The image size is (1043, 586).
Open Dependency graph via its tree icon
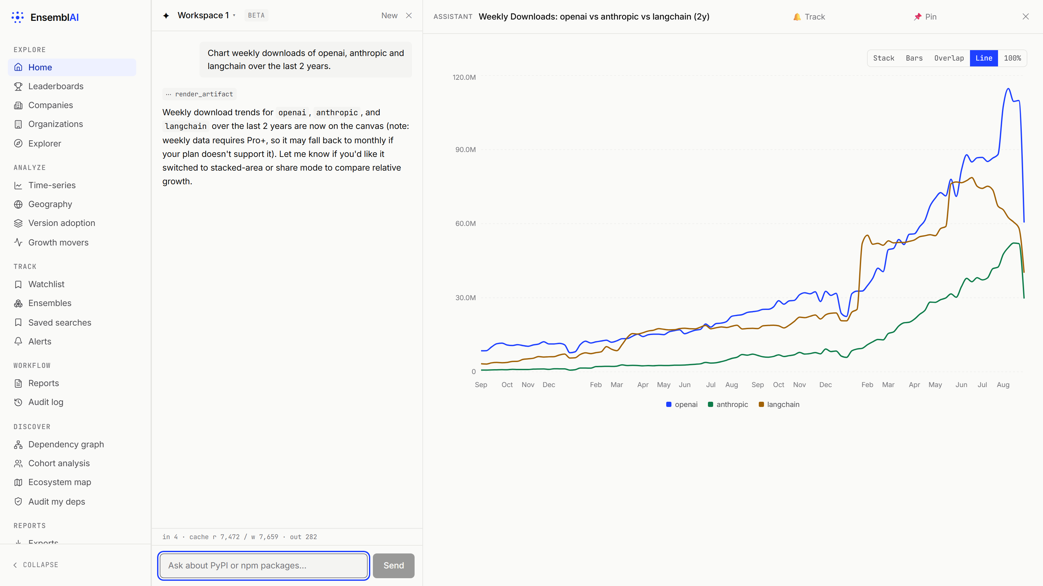tap(18, 444)
